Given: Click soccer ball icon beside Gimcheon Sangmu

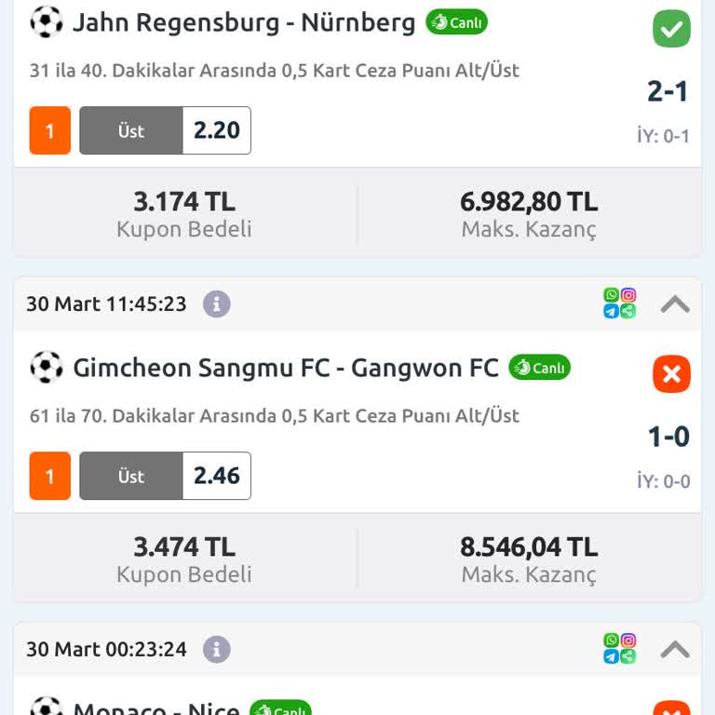Looking at the screenshot, I should click(x=47, y=368).
